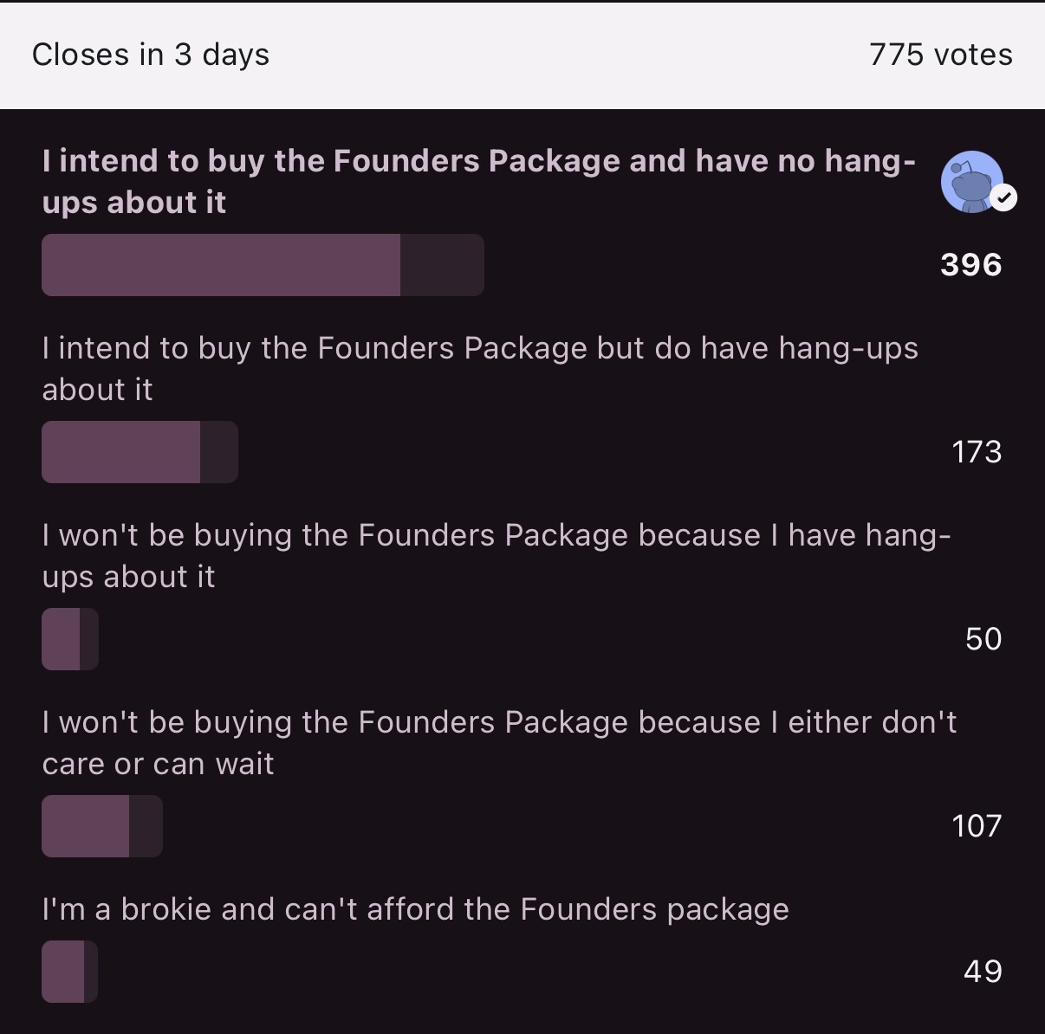This screenshot has width=1045, height=1034.
Task: Click the 173 vote count
Action: click(977, 452)
